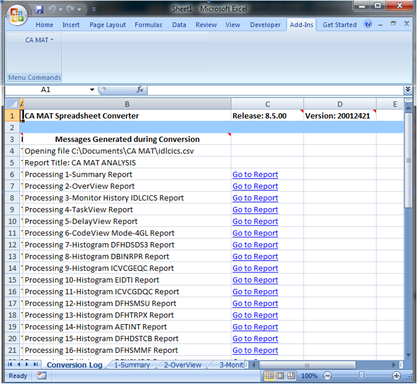417x385 pixels.
Task: Open the Name Box dropdown arrow
Action: (92, 90)
